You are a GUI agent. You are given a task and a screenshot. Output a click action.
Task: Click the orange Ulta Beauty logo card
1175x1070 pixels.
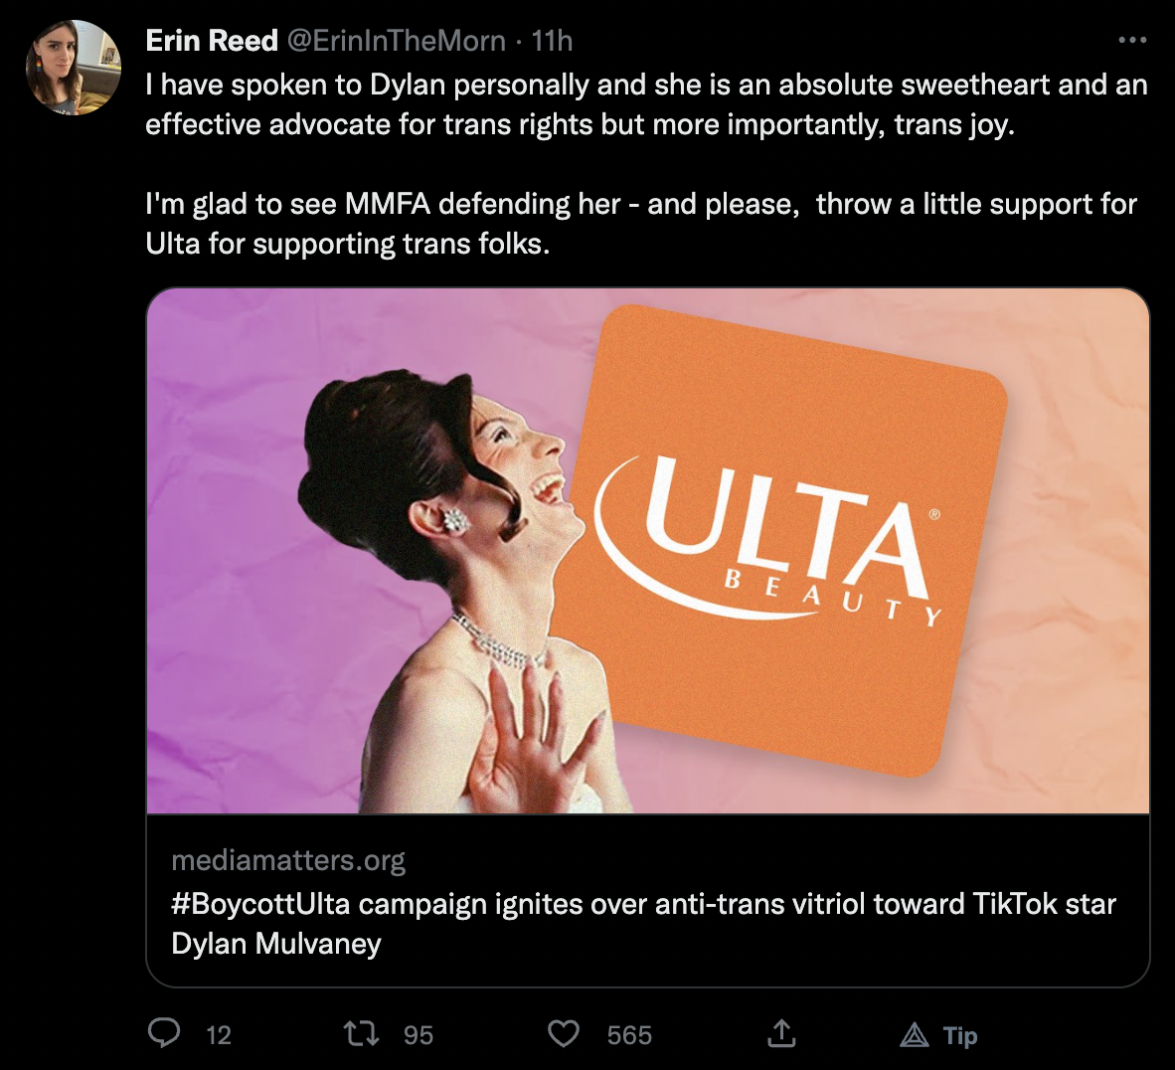pos(785,537)
